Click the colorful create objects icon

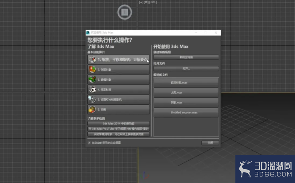(92, 70)
